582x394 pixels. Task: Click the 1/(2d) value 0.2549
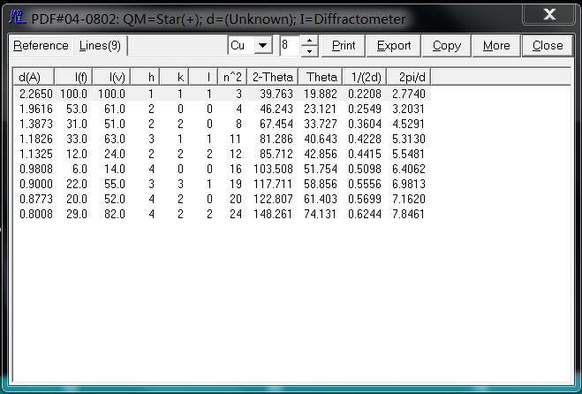[365, 110]
